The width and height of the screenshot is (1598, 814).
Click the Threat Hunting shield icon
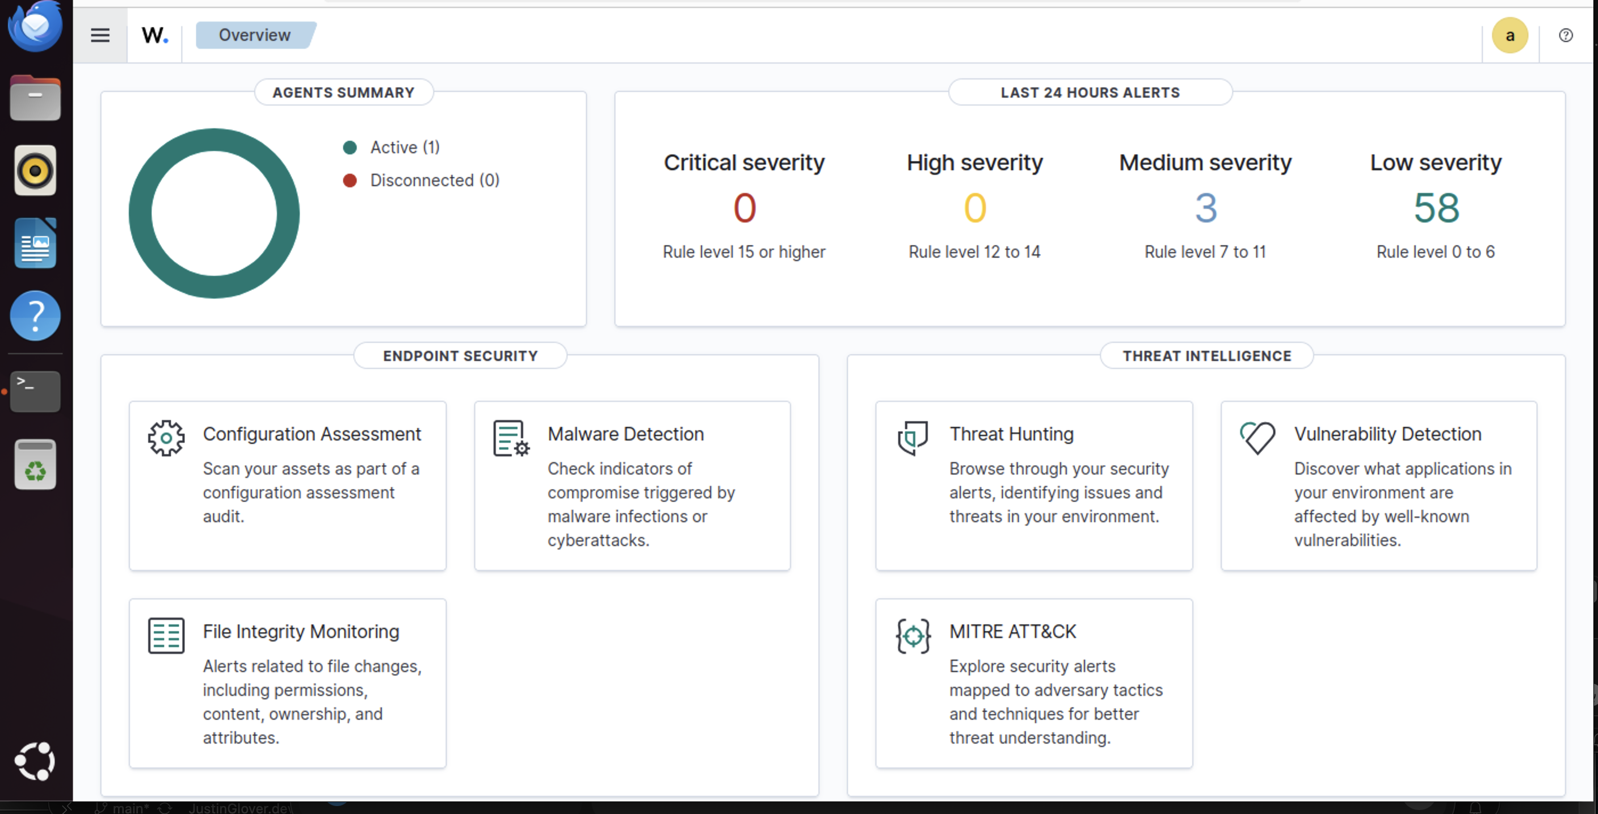pyautogui.click(x=912, y=438)
